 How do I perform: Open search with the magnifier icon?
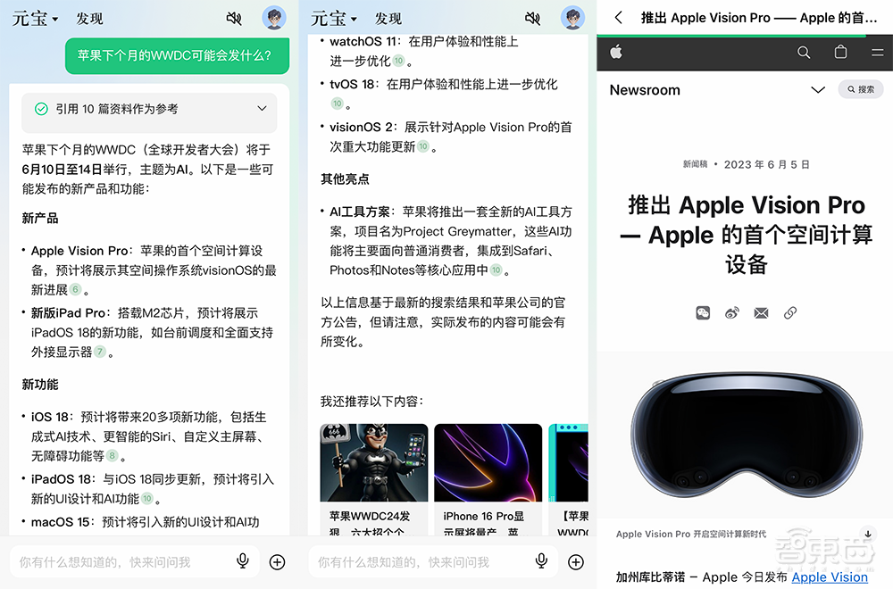[804, 52]
